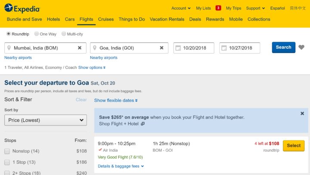Select the Air India $108 flight
The image size is (310, 175).
click(294, 146)
